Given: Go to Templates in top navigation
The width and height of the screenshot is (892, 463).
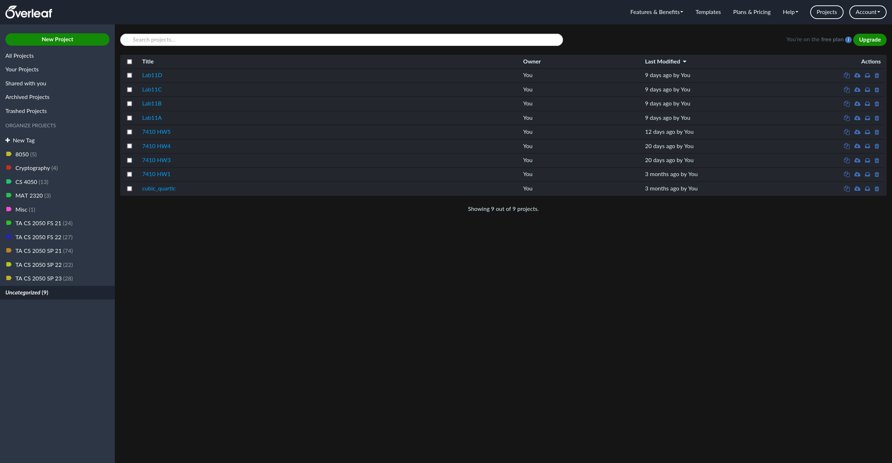Looking at the screenshot, I should coord(708,12).
